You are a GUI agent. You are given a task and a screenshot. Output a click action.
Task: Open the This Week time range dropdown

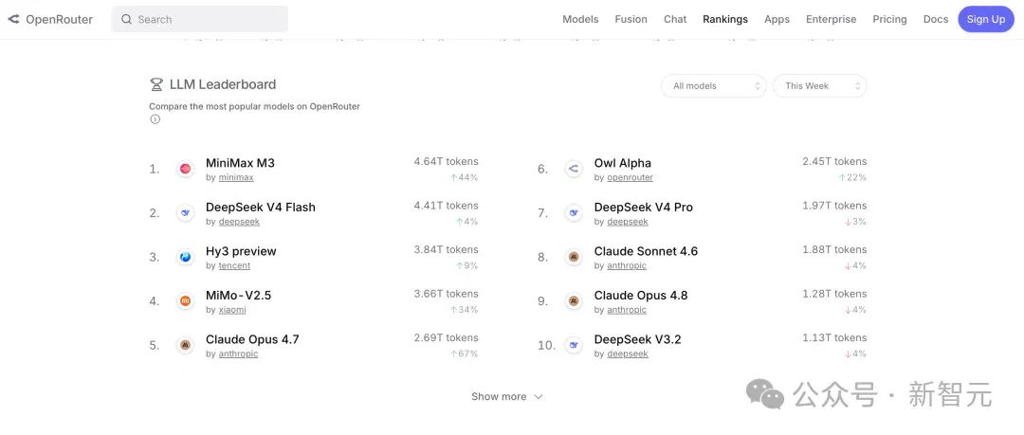point(819,85)
